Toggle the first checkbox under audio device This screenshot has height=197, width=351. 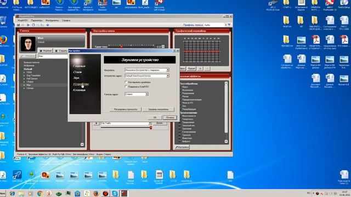(126, 82)
